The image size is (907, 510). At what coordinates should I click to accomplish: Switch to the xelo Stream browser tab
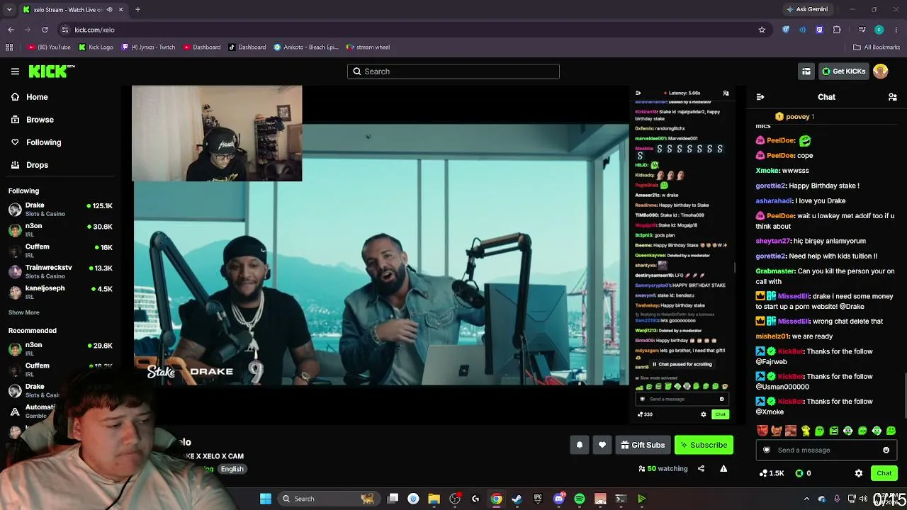tap(72, 10)
